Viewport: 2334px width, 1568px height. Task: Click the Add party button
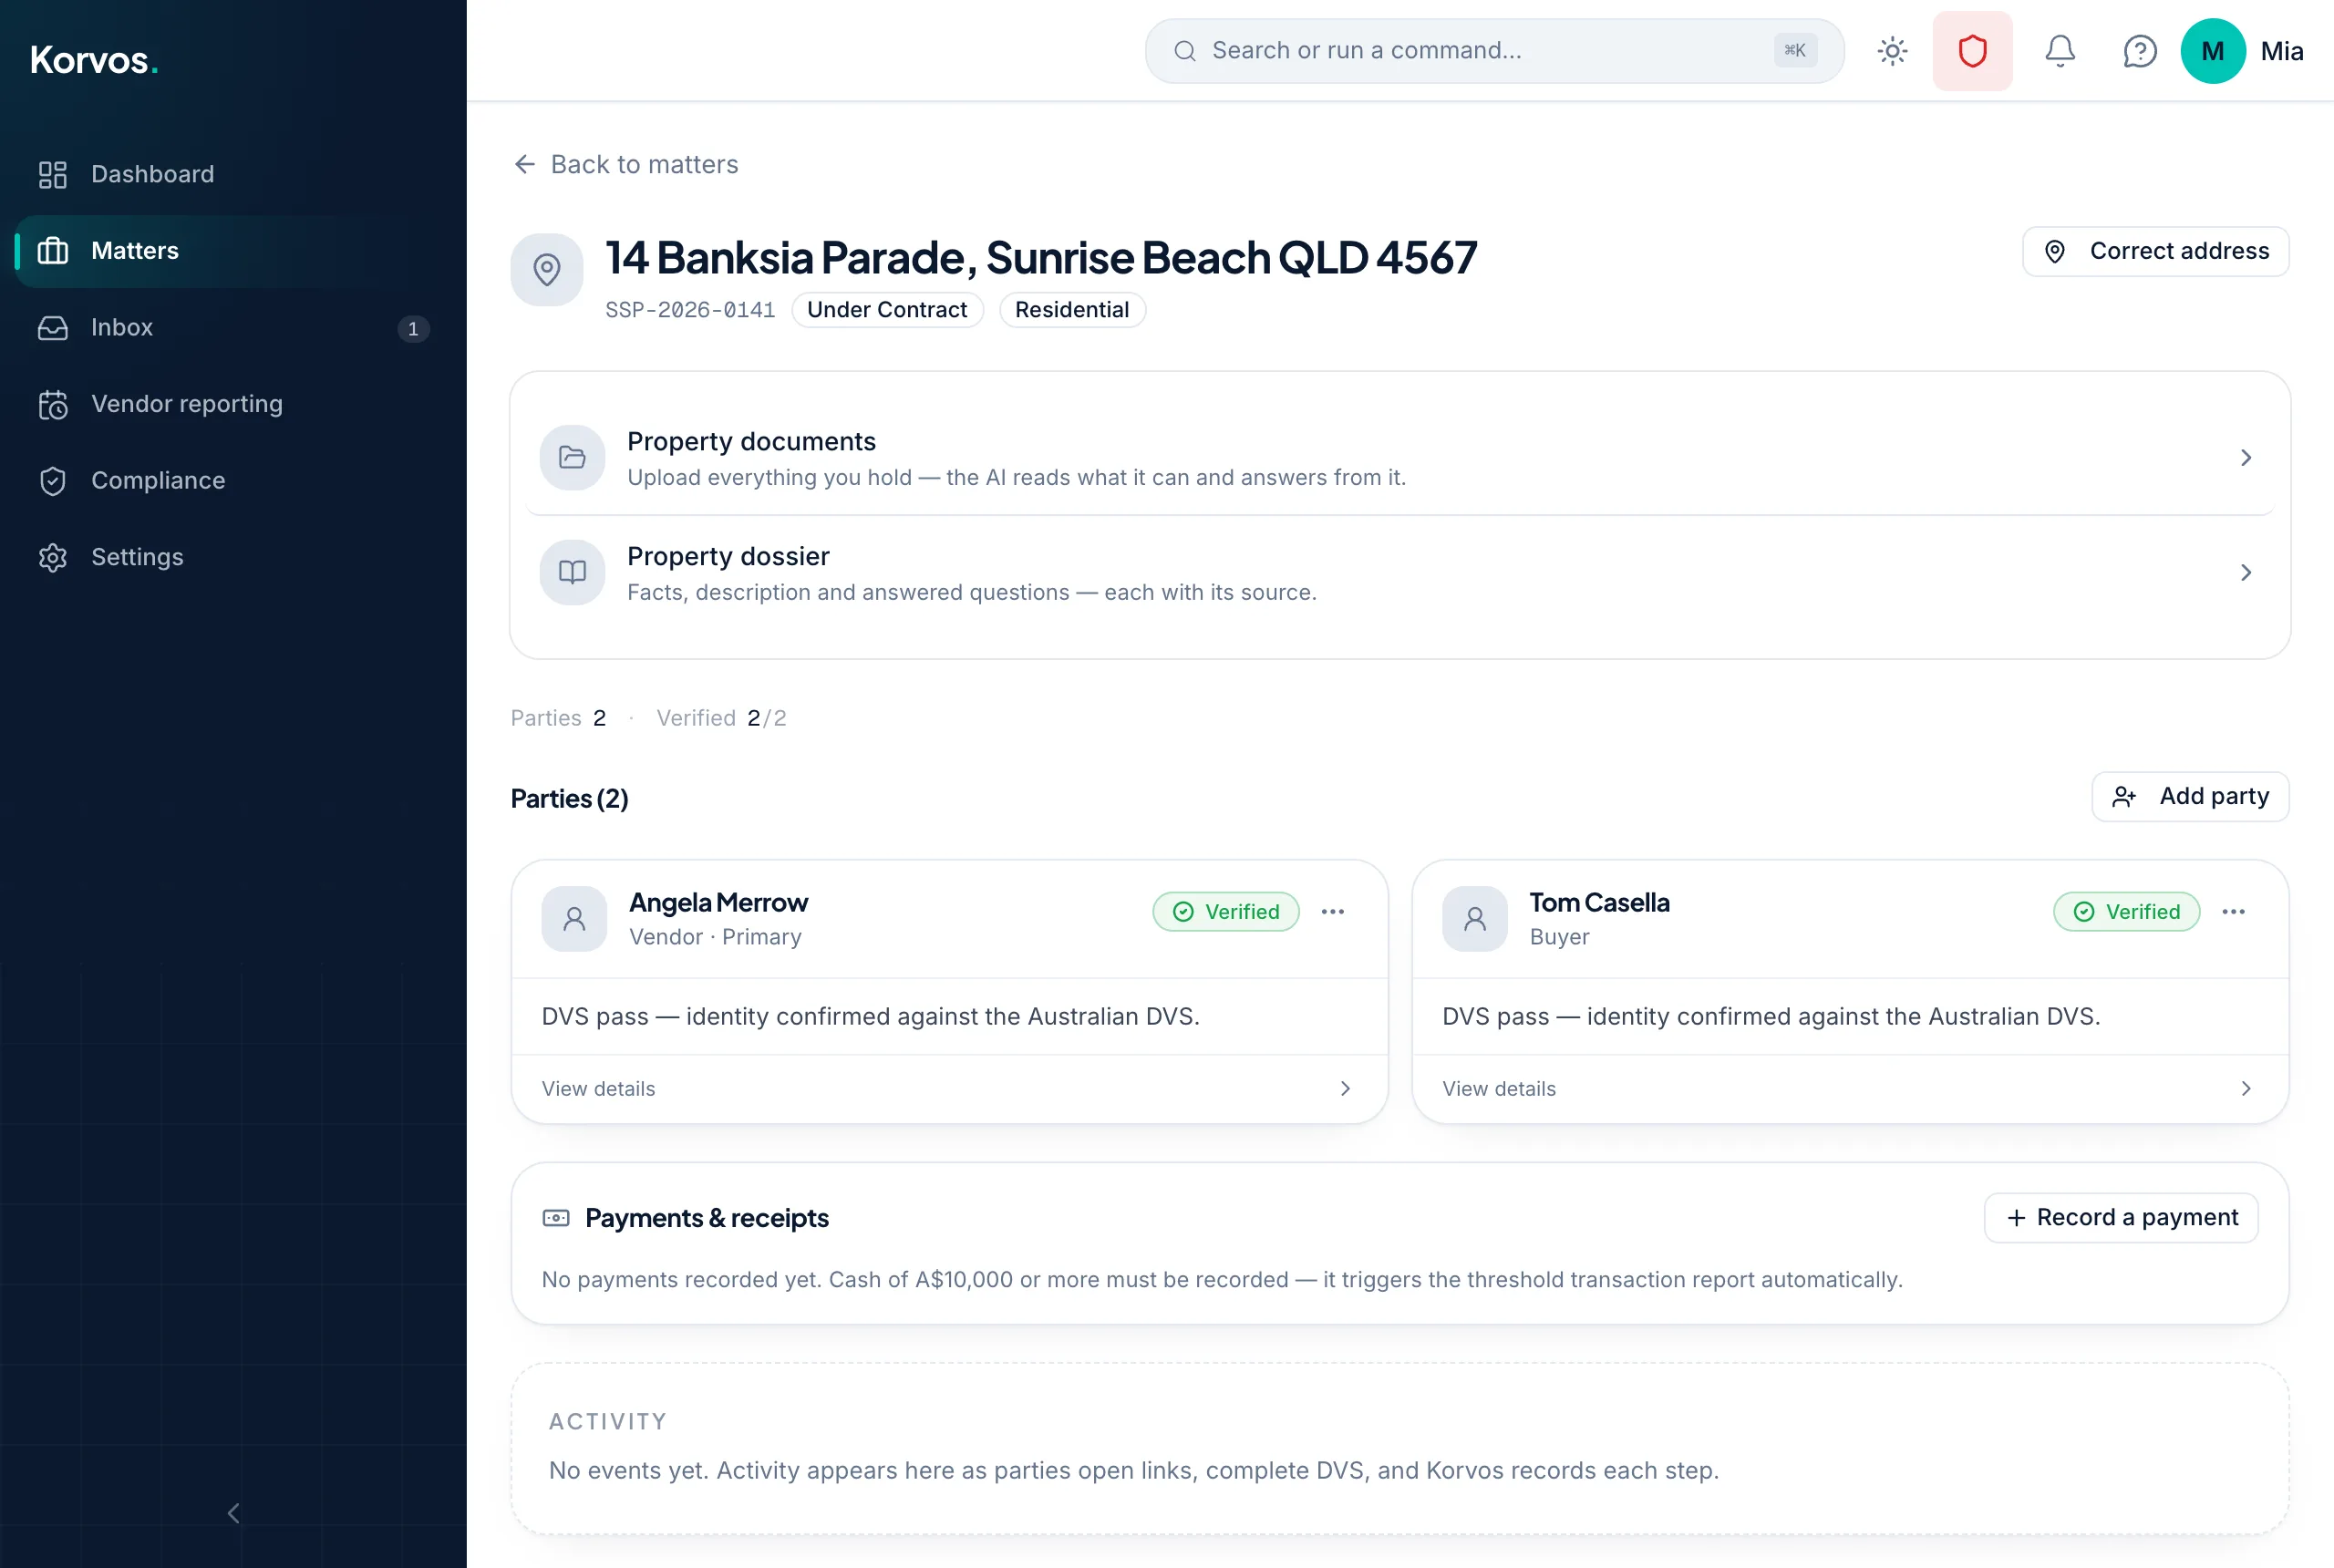point(2190,797)
